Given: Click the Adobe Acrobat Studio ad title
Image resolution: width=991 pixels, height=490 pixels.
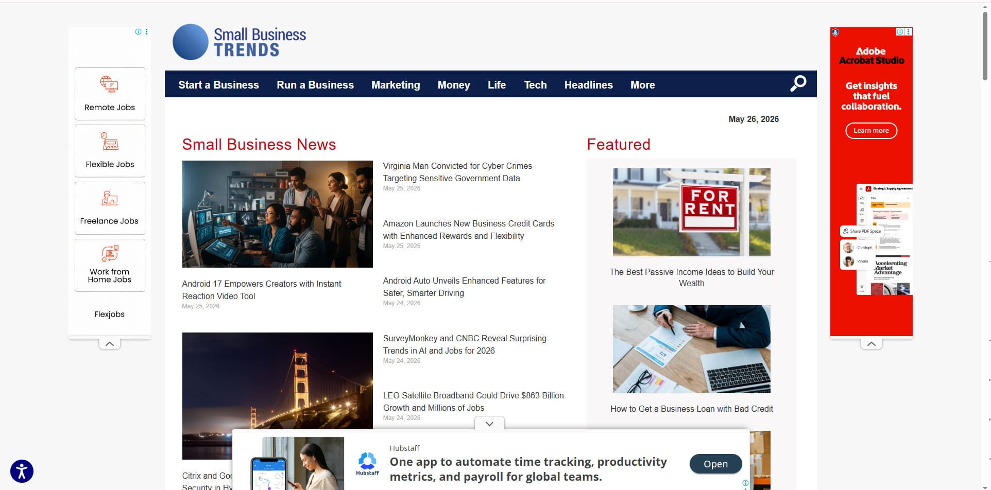Looking at the screenshot, I should click(x=872, y=56).
